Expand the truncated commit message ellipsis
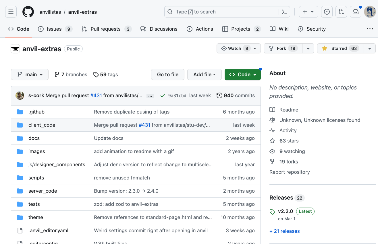Viewport: 378px width, 244px height. (150, 96)
